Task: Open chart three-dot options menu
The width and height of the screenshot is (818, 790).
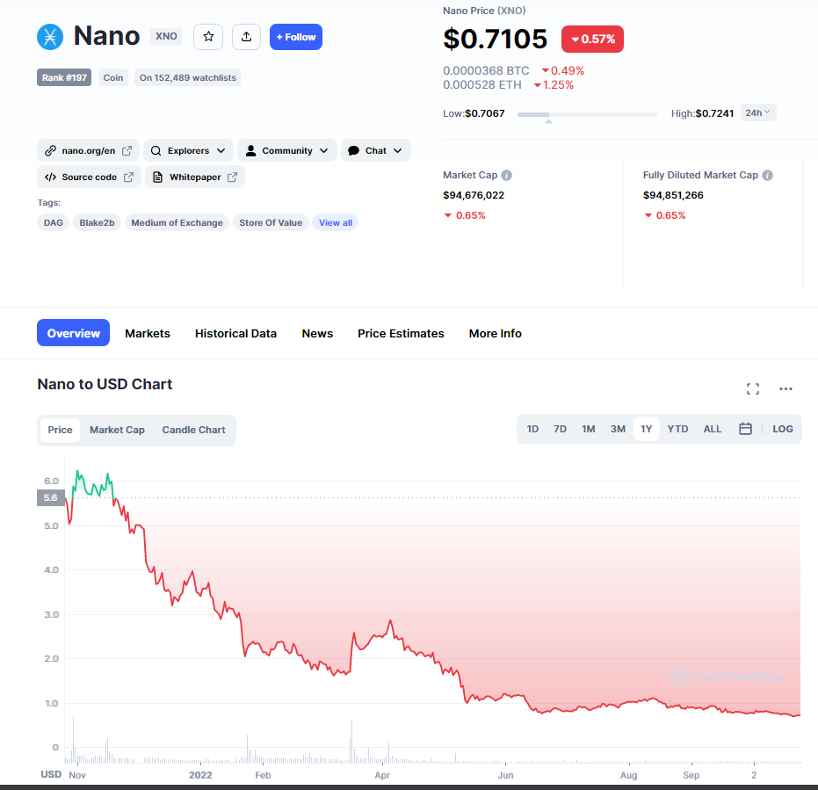Action: [x=785, y=388]
